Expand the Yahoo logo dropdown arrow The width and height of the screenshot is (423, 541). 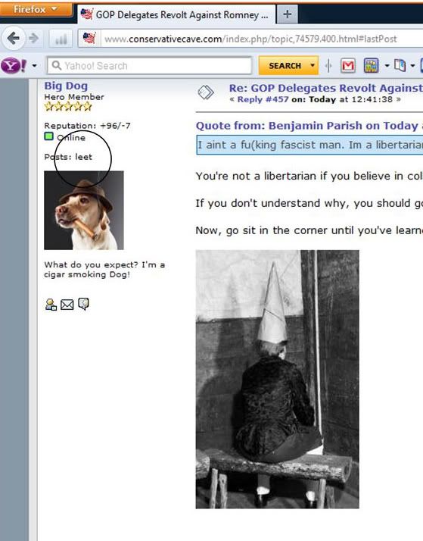35,66
